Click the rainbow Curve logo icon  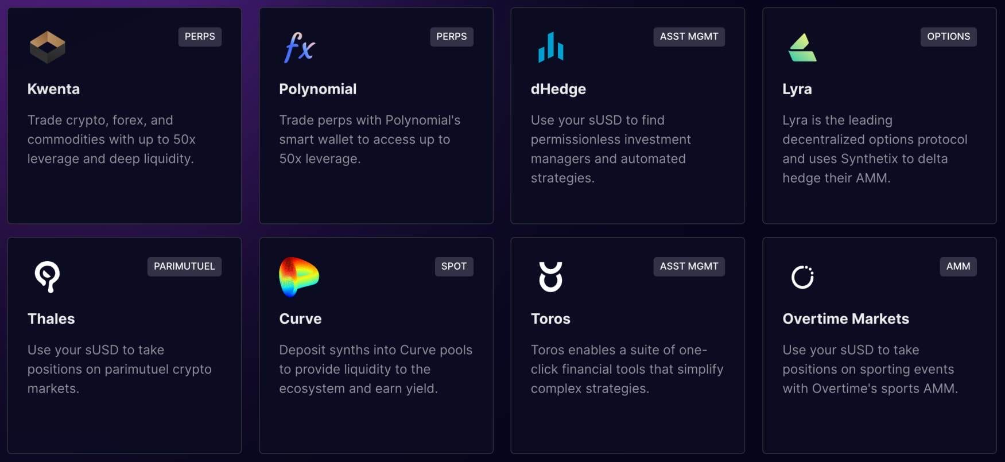click(298, 277)
